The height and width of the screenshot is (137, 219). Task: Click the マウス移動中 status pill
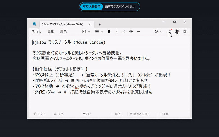(x=92, y=7)
